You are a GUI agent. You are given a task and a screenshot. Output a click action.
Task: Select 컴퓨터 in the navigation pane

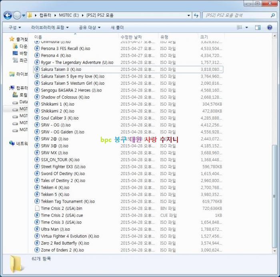coord(18,88)
